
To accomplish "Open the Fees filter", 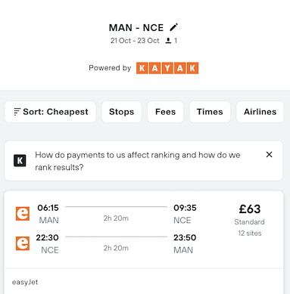I will tap(165, 112).
